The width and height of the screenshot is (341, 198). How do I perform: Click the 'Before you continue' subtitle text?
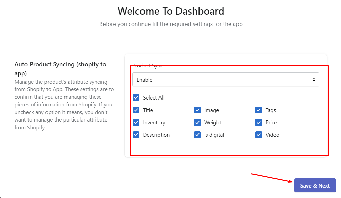pos(171,24)
